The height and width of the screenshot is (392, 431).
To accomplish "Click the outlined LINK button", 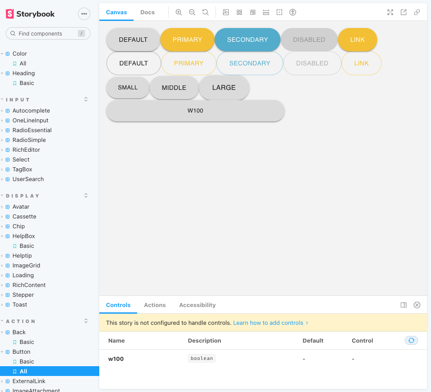I will coord(361,63).
